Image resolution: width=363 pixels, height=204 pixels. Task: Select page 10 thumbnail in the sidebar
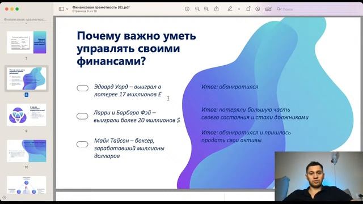27,151
